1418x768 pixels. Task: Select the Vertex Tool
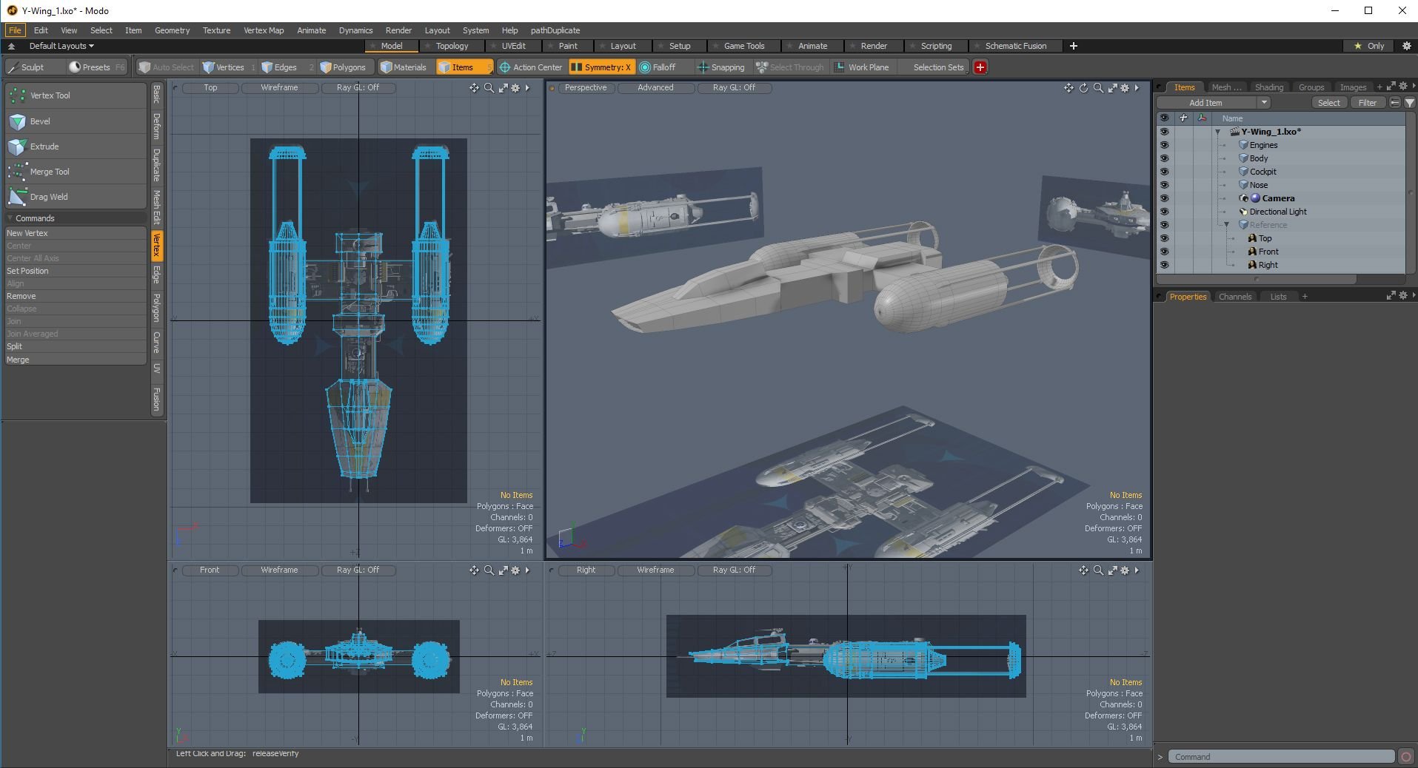point(76,95)
